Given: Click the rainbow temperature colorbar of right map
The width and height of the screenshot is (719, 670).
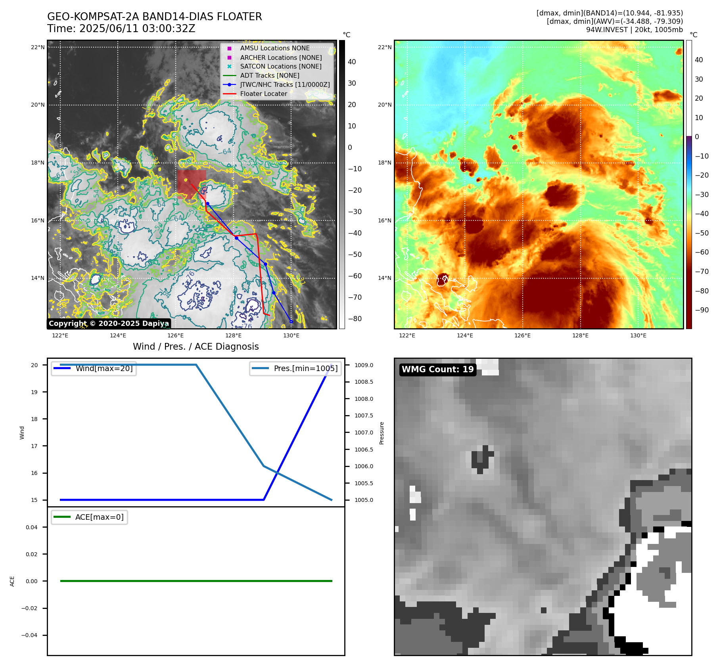Looking at the screenshot, I should click(689, 184).
